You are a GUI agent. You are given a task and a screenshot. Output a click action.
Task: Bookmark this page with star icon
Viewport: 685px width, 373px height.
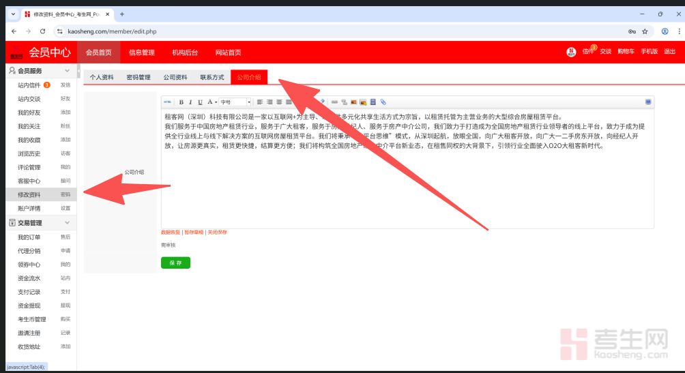click(645, 31)
